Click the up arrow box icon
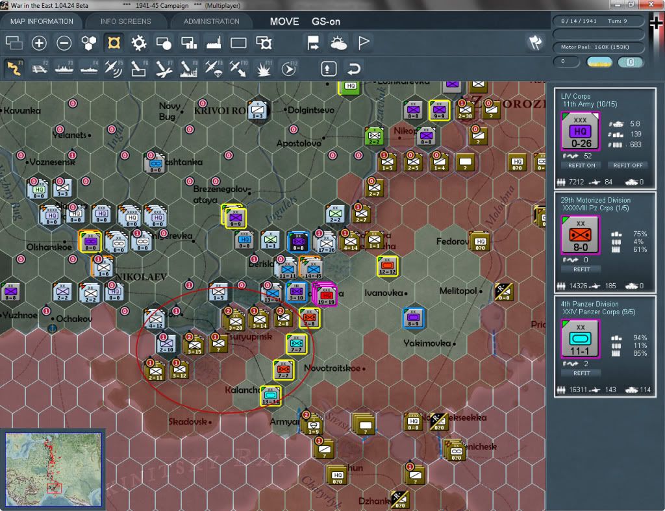The height and width of the screenshot is (511, 665). click(329, 69)
